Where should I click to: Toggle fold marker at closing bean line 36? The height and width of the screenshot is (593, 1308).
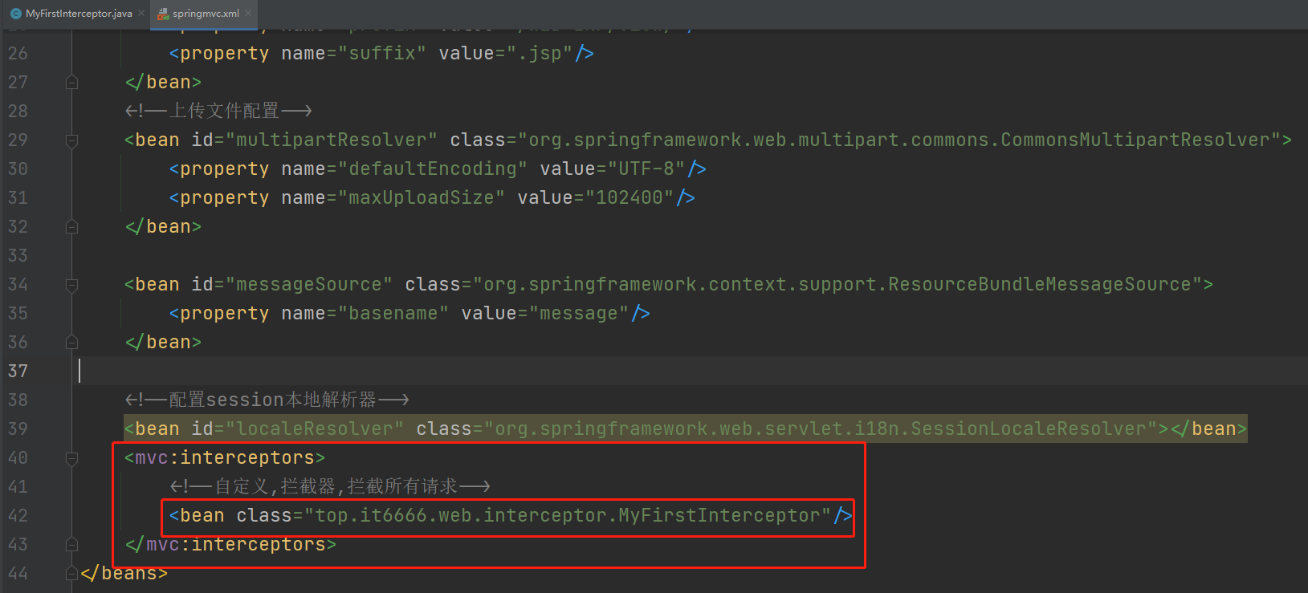pos(71,342)
